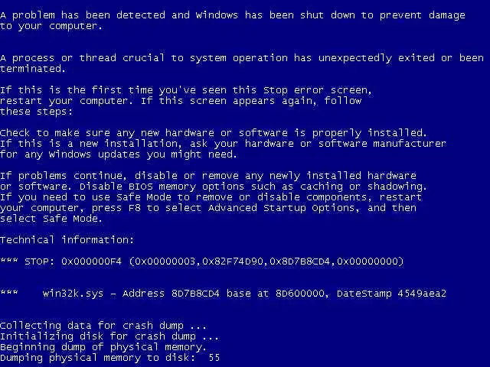Click the 'Collecting data for crash dump' line
Screen dimensions: 490x367
[103, 326]
